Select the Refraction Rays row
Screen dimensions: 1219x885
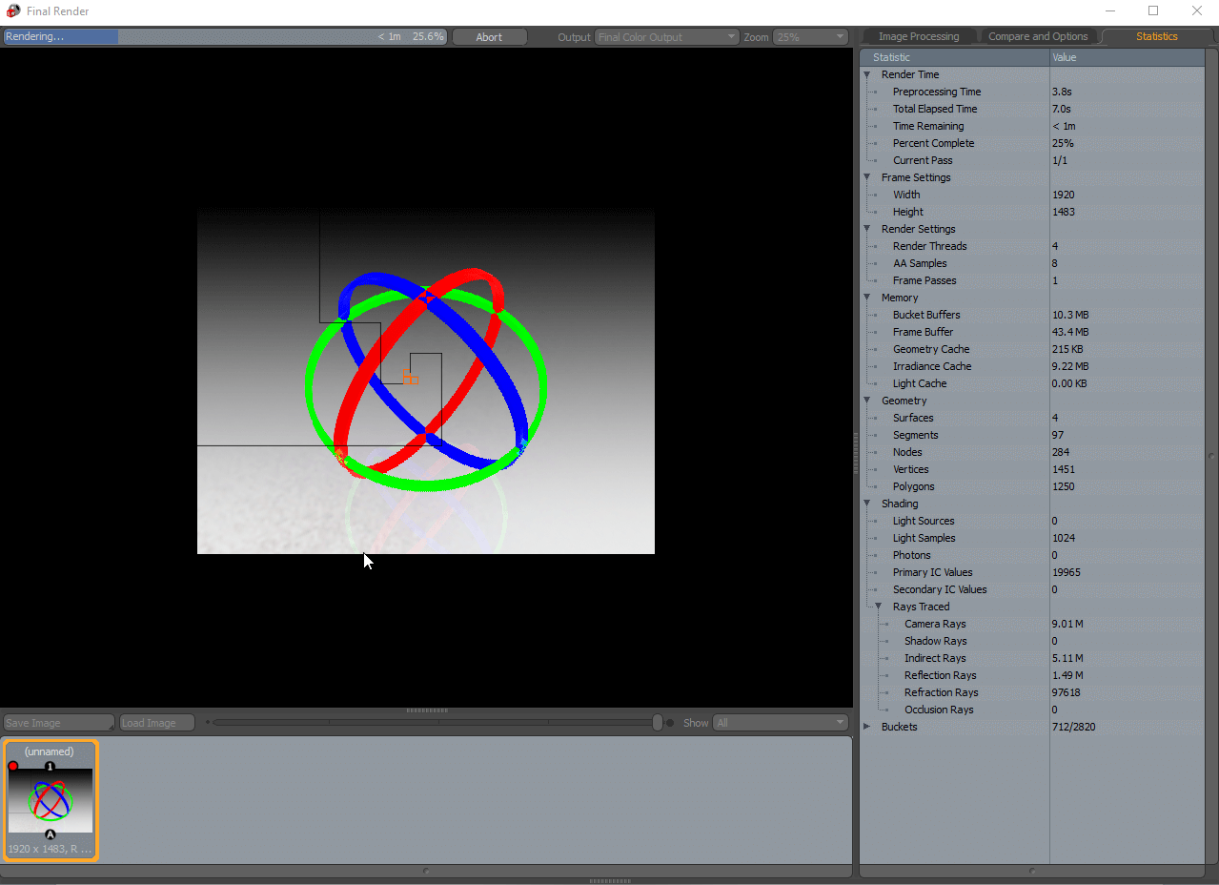pos(1033,692)
